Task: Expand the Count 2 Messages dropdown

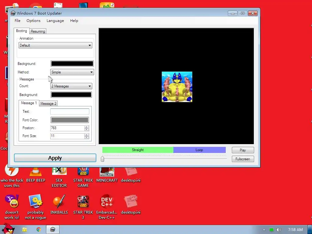Action: [x=71, y=86]
